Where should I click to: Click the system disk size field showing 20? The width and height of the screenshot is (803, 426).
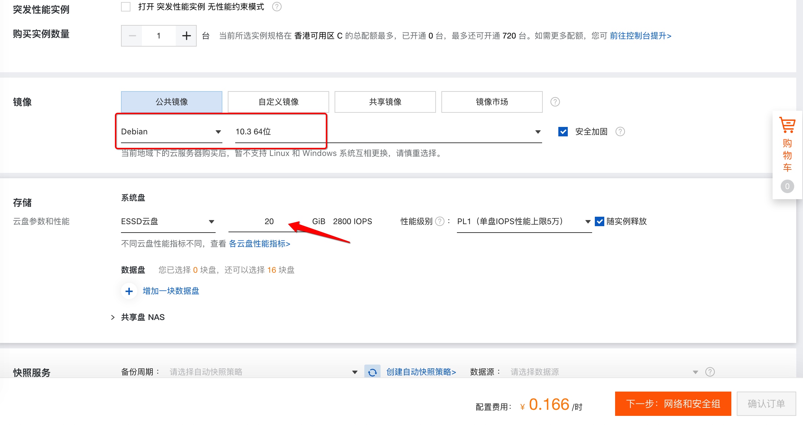tap(269, 221)
